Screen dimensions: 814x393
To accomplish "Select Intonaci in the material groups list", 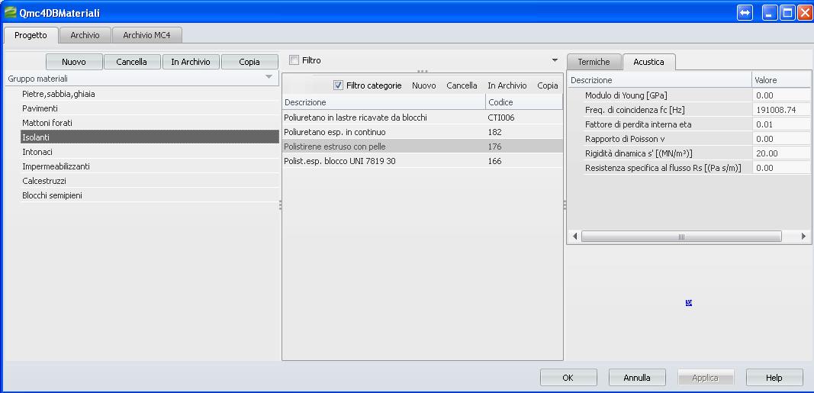I will click(x=37, y=152).
